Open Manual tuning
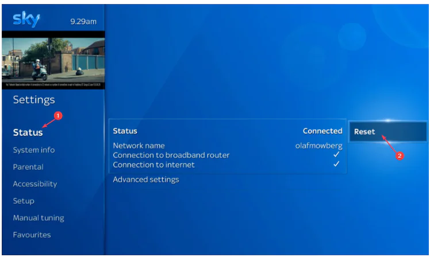Viewport: 430px width, 257px height. point(39,218)
